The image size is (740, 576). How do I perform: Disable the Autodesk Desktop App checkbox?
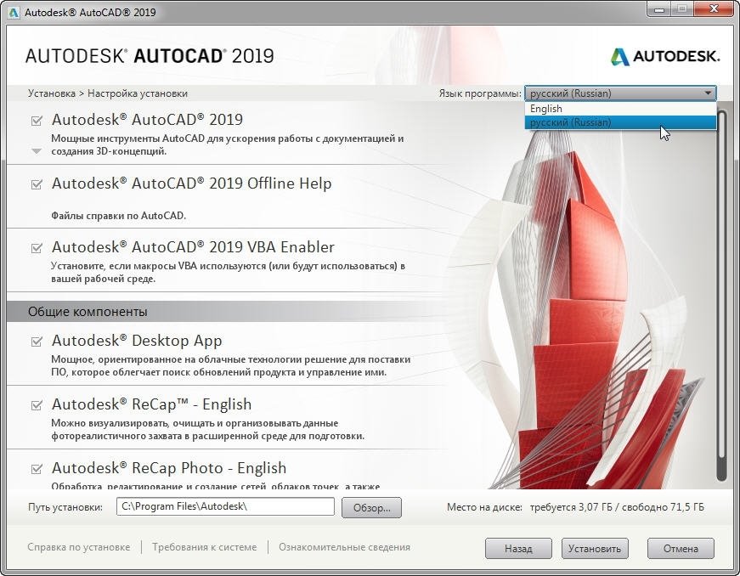(x=37, y=341)
